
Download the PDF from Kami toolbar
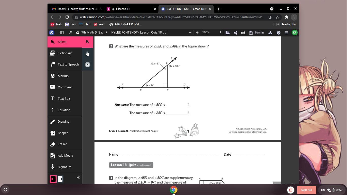click(270, 32)
